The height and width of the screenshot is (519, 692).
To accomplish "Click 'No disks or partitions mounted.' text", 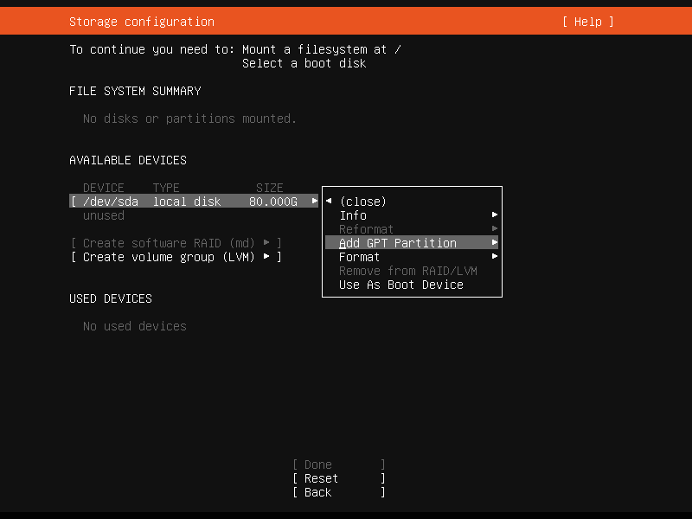I will click(x=189, y=119).
